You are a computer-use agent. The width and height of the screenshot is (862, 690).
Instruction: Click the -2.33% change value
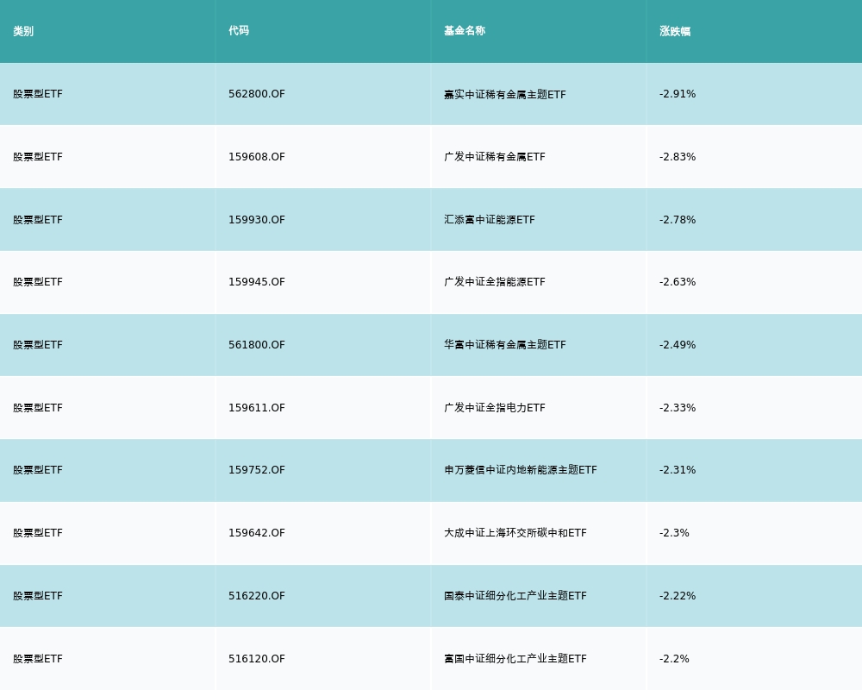click(x=678, y=408)
